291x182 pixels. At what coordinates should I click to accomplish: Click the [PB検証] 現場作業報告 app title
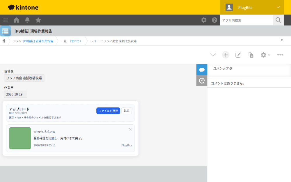[33, 31]
